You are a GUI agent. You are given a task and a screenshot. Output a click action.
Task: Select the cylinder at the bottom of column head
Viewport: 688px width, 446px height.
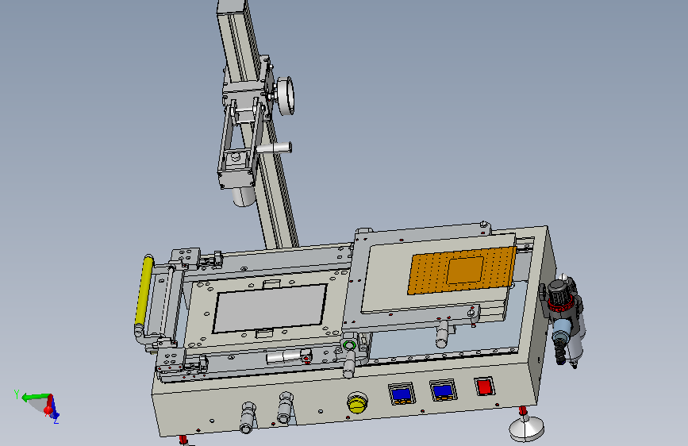coord(244,196)
